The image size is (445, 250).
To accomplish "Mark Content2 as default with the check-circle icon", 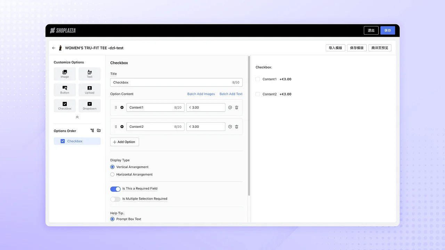I will (230, 126).
